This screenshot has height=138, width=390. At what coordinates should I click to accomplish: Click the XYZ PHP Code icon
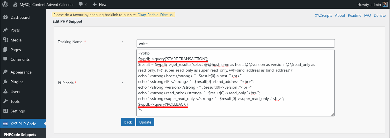[5, 124]
